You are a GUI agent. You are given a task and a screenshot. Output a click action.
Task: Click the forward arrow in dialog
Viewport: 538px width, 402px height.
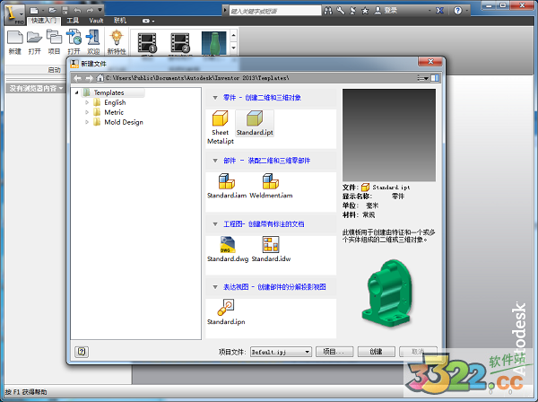pyautogui.click(x=89, y=78)
